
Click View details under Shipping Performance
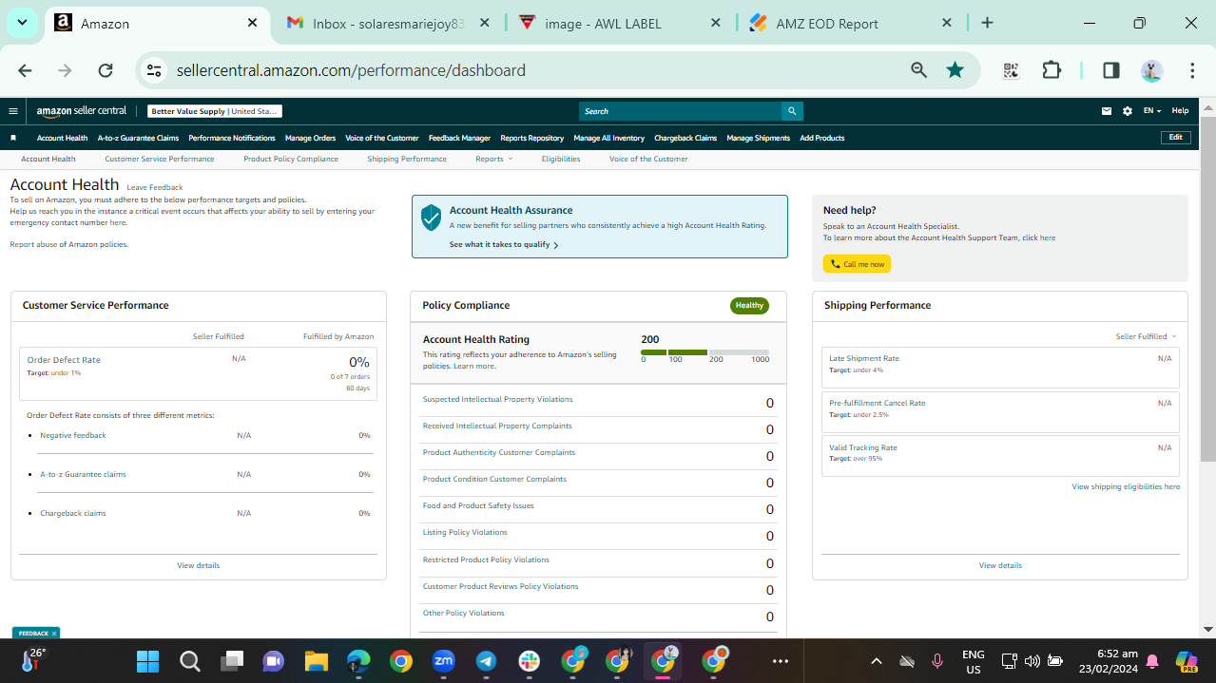1000,565
